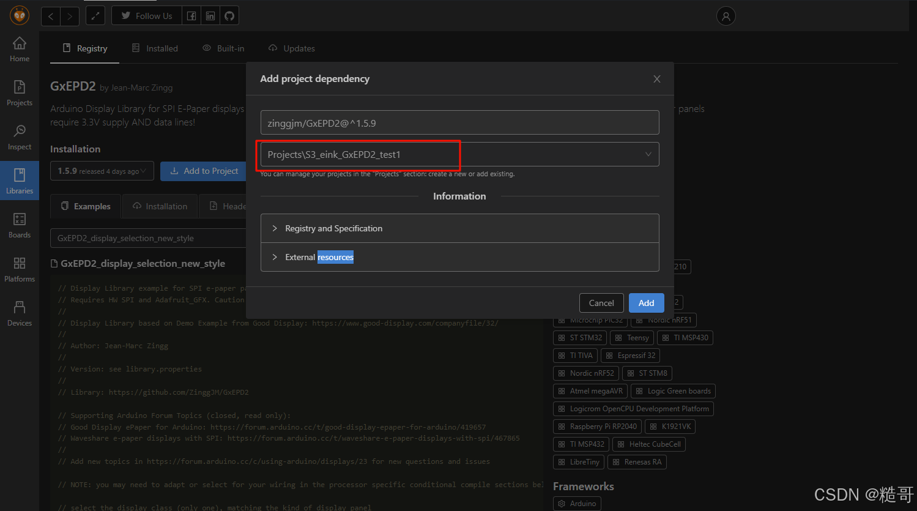This screenshot has width=917, height=511.
Task: Select Libraries in the sidebar
Action: pyautogui.click(x=20, y=181)
